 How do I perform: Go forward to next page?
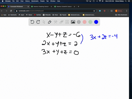[x=6, y=11]
